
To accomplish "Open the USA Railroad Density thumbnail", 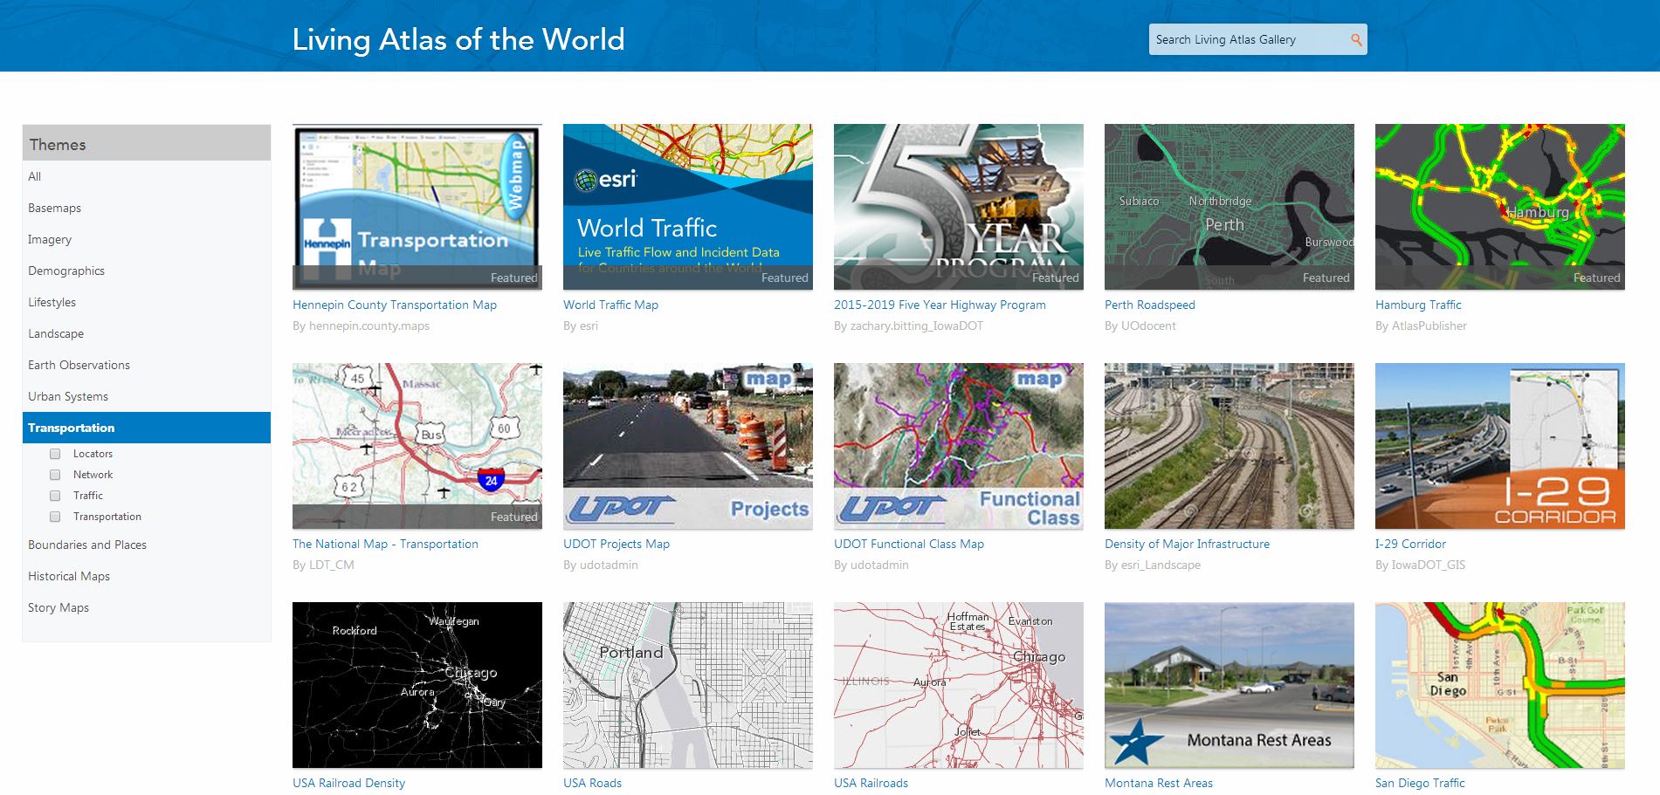I will click(417, 685).
